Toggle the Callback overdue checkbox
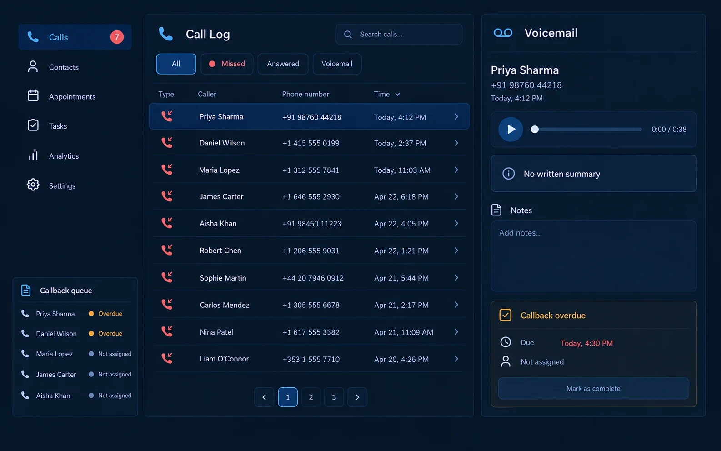 point(505,315)
